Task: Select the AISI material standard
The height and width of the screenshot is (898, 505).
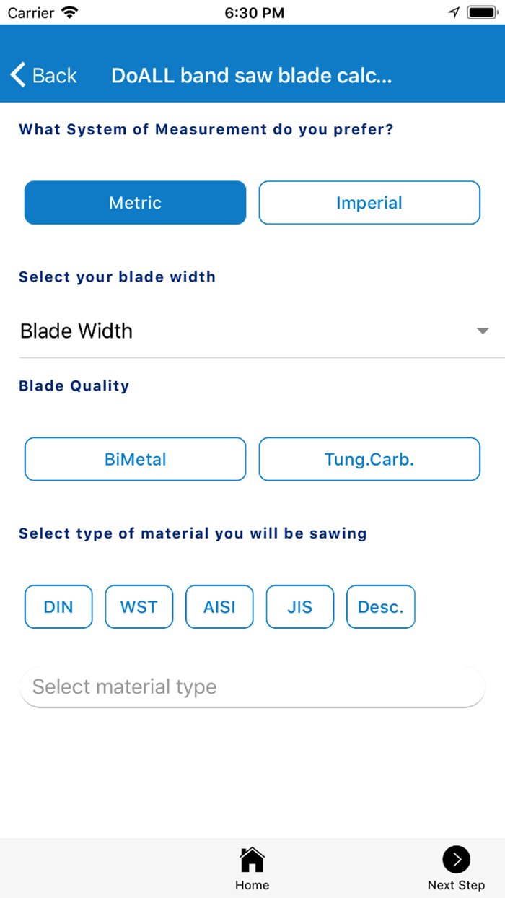Action: coord(219,606)
